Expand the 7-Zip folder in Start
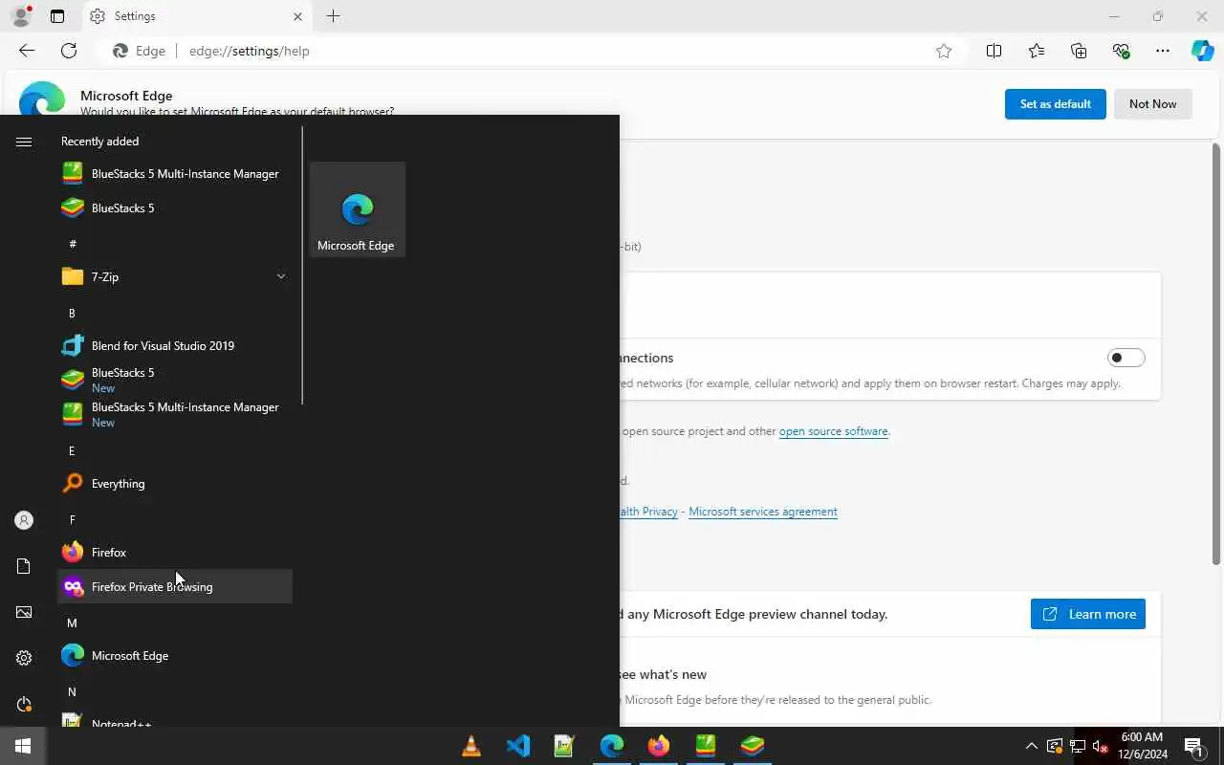The image size is (1224, 765). 174,276
